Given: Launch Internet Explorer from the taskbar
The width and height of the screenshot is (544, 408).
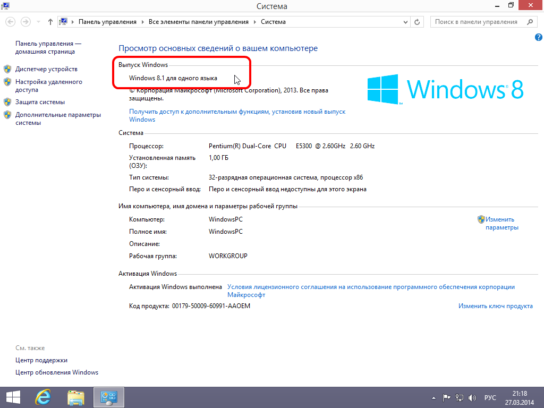Looking at the screenshot, I should [x=44, y=397].
